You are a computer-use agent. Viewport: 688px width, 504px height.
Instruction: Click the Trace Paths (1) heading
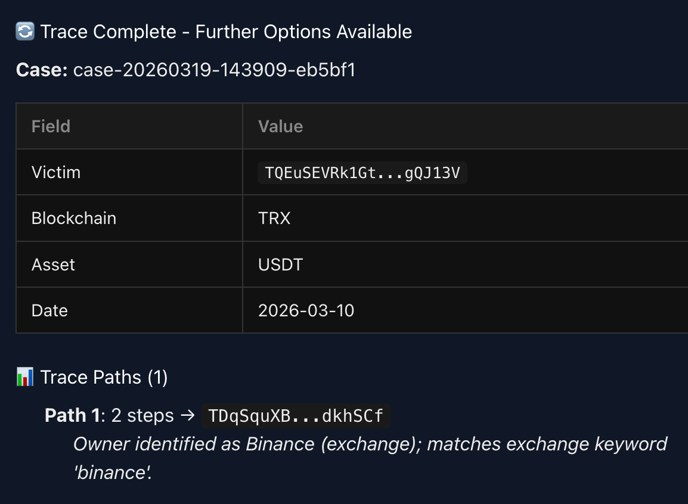[x=104, y=377]
